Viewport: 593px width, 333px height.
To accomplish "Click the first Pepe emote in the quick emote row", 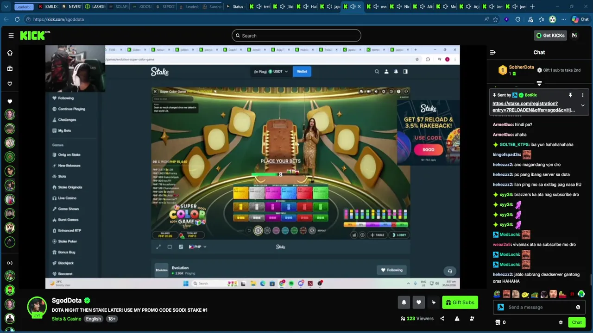I will coord(497,294).
